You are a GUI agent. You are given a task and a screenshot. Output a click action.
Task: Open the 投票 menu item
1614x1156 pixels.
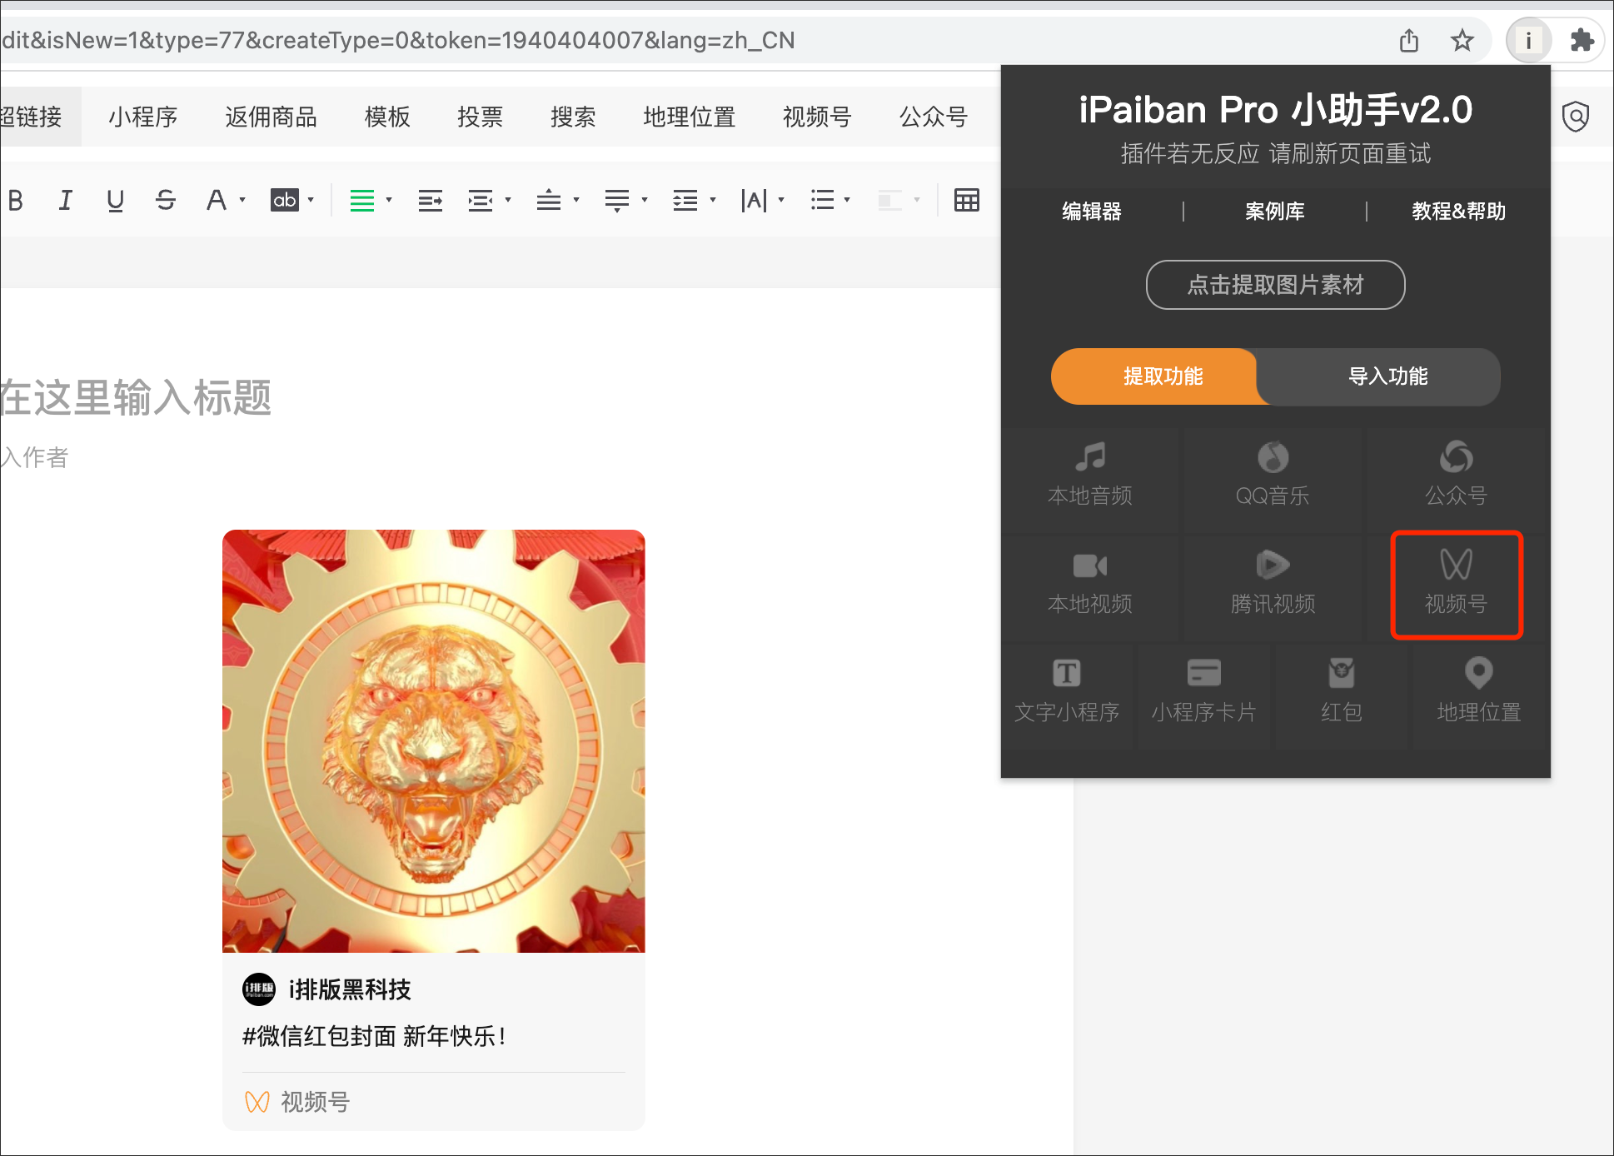click(480, 117)
